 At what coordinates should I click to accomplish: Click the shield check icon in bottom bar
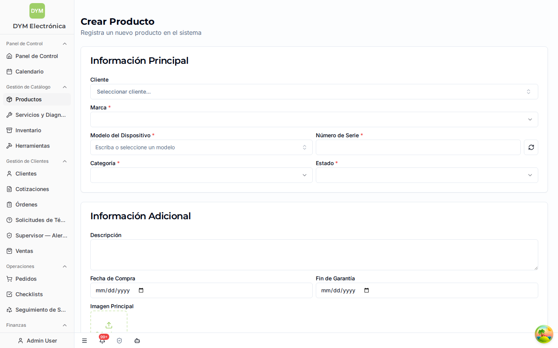pos(119,341)
